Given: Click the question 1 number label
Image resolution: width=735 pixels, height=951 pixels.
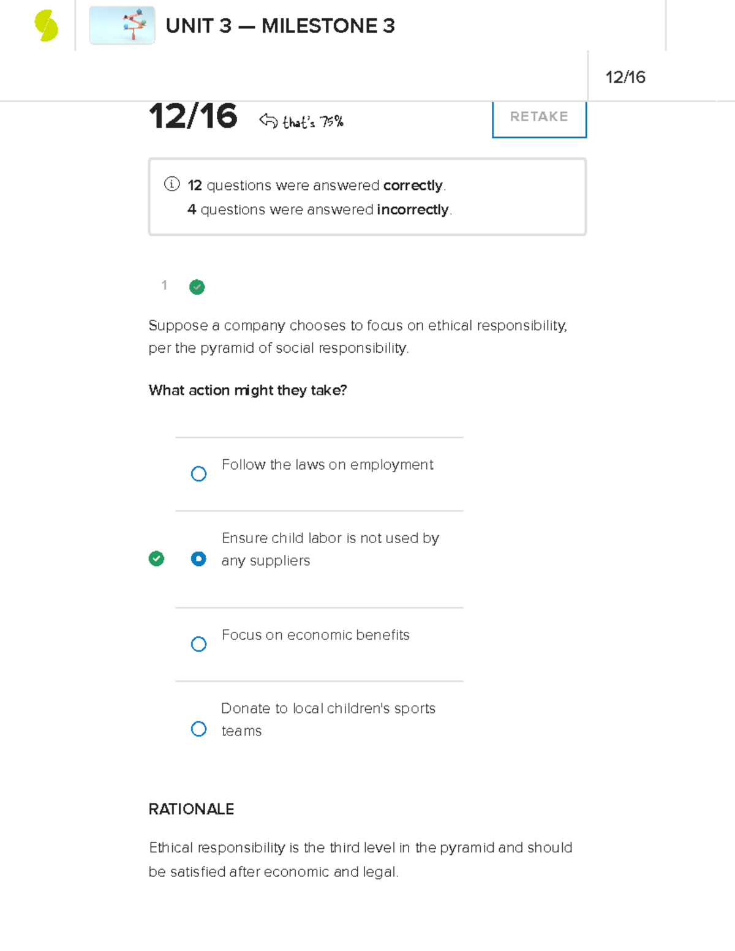Looking at the screenshot, I should point(164,286).
